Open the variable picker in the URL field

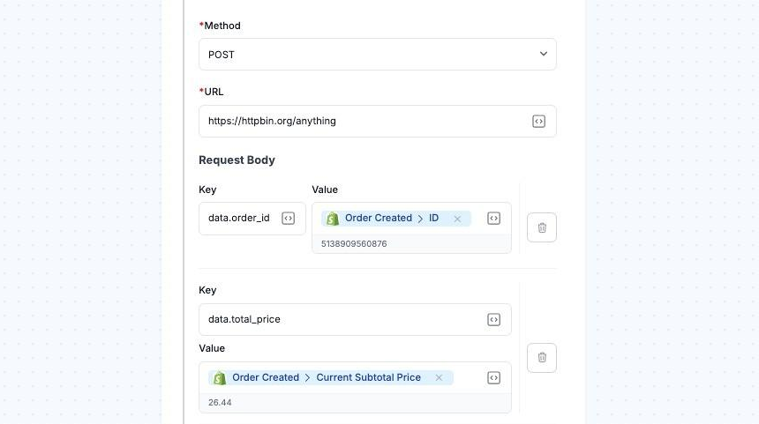coord(538,122)
